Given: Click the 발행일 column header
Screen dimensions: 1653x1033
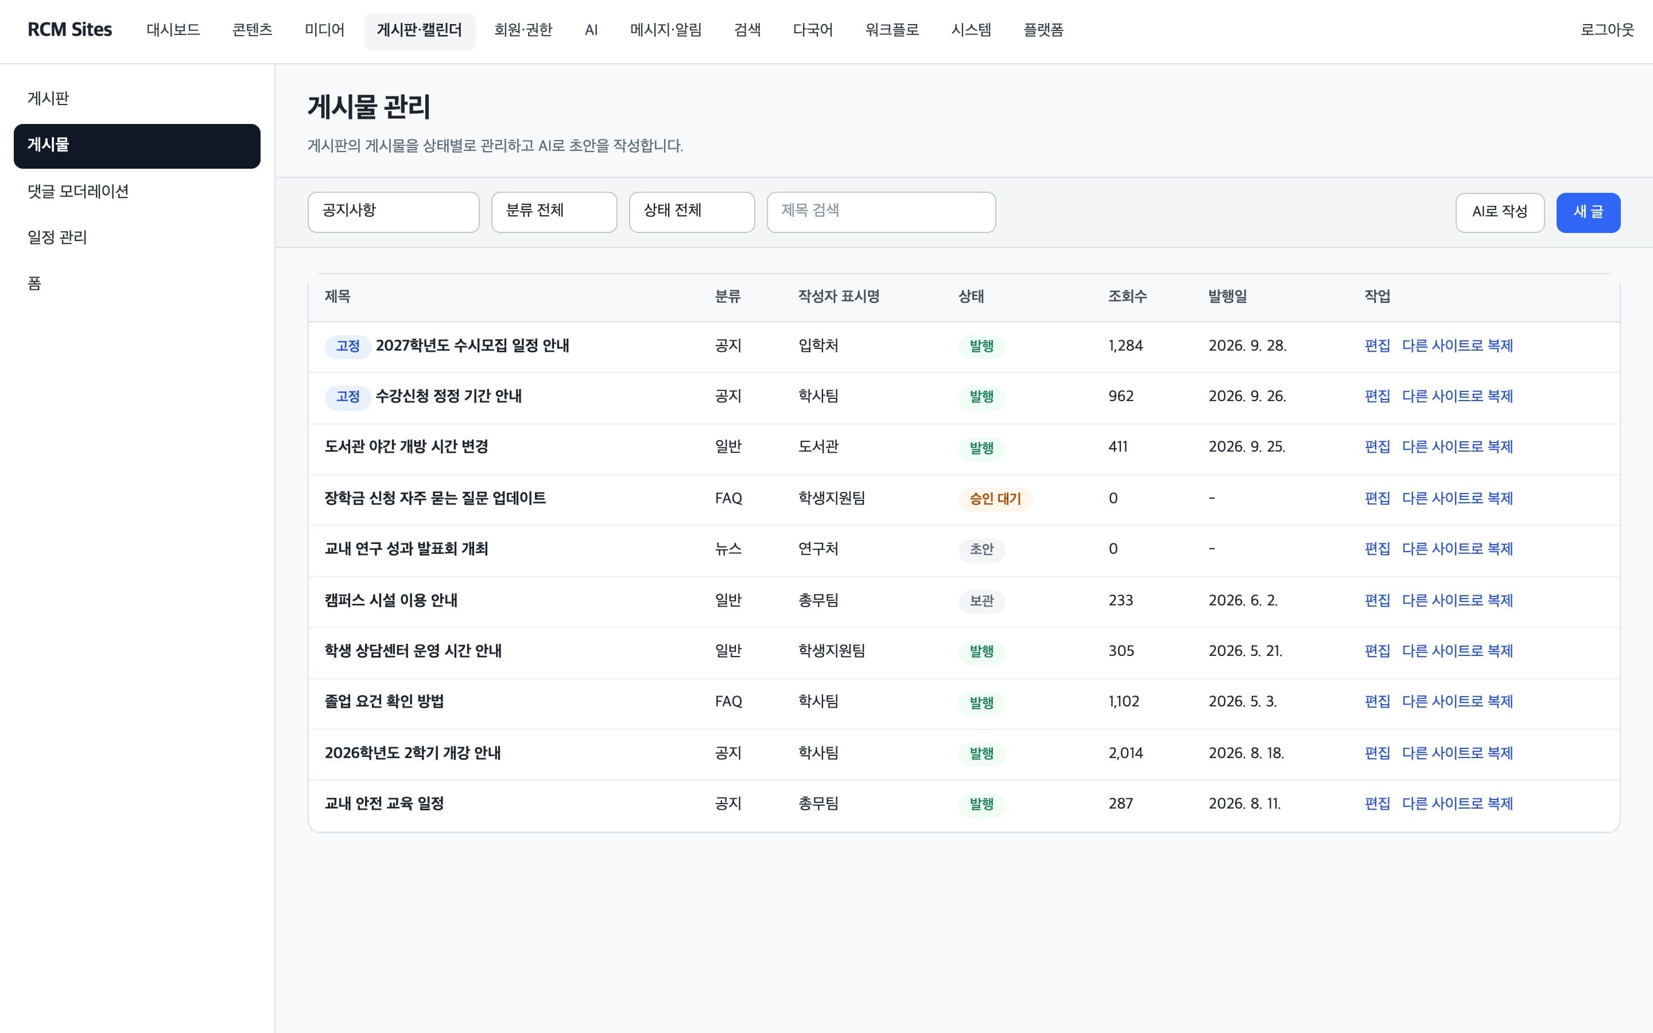Looking at the screenshot, I should pyautogui.click(x=1228, y=297).
